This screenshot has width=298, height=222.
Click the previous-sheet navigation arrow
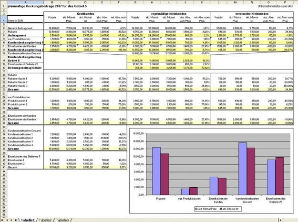7,220
